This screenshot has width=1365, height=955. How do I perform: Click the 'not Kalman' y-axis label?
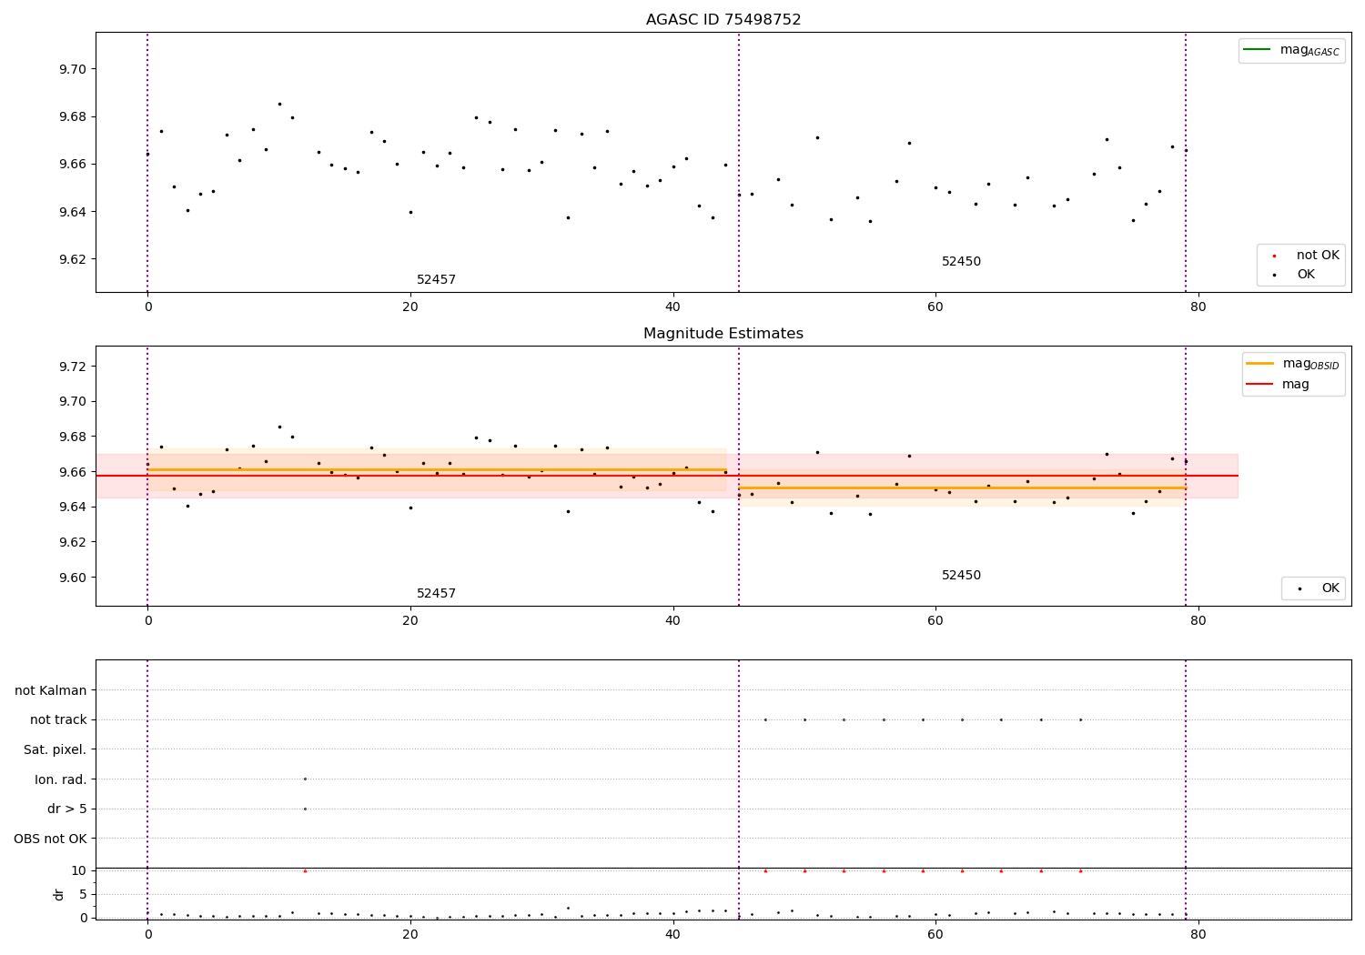50,690
